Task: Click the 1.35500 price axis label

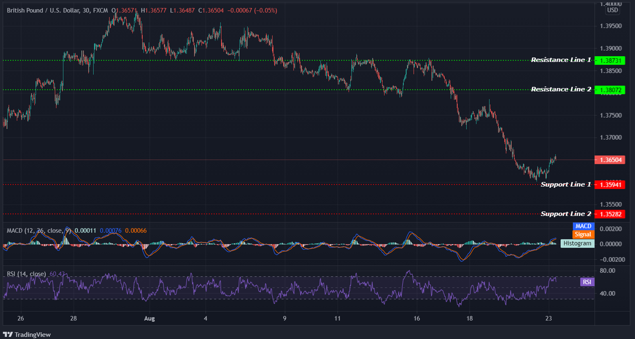Action: tap(611, 205)
